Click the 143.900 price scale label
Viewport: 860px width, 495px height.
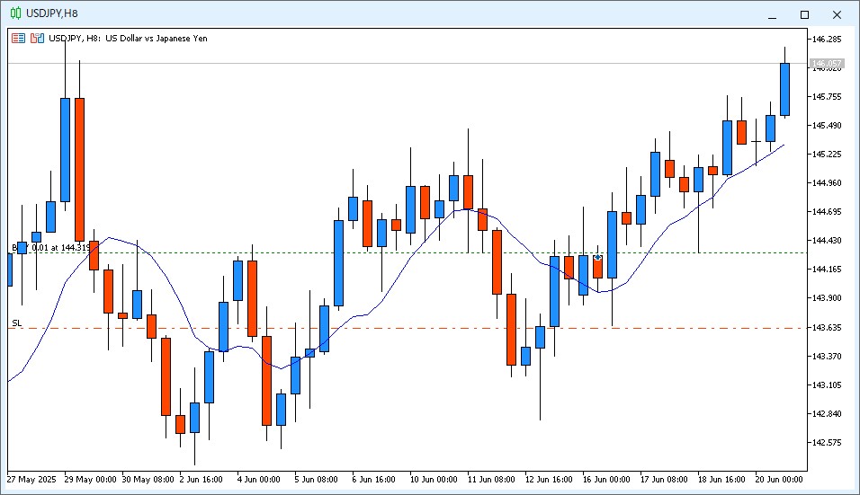(x=827, y=298)
